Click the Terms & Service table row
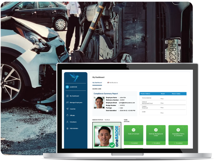This screenshot has height=162, width=215. point(163,98)
